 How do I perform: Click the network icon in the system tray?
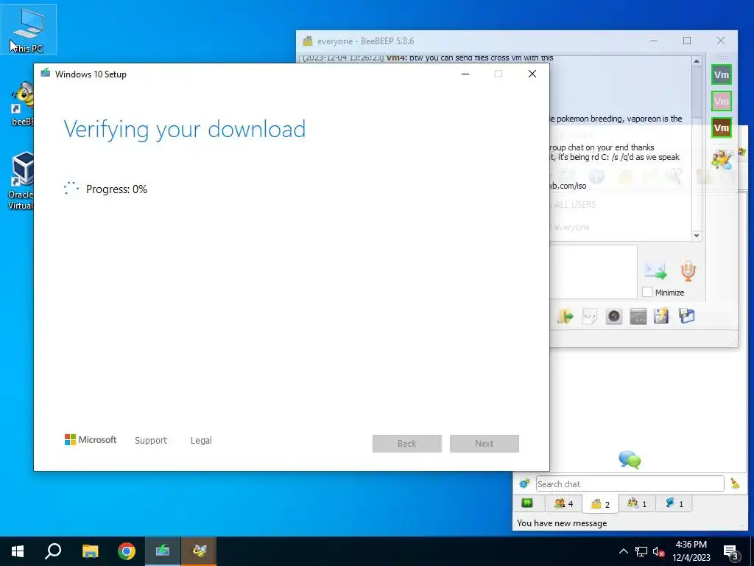[x=641, y=551]
